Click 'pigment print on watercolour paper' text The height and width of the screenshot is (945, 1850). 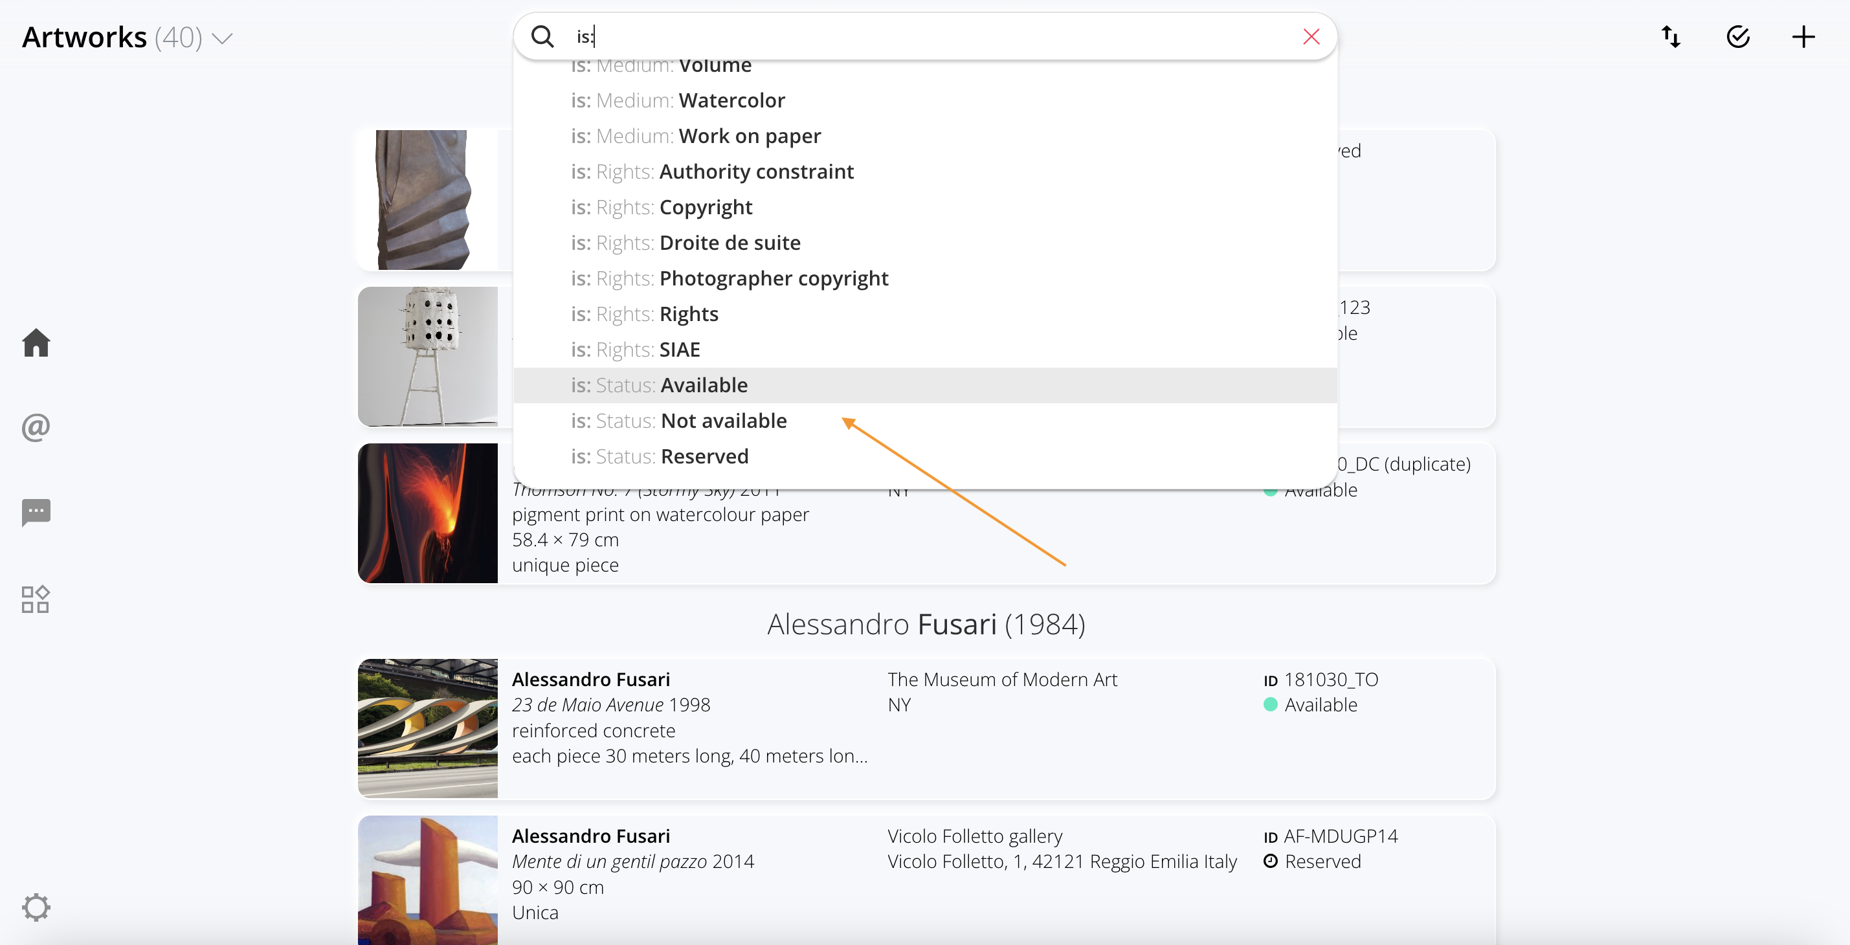[660, 515]
